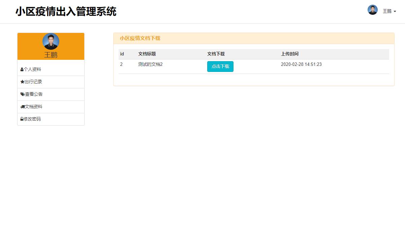
Task: Click the profile photo above 王鹏 in sidebar
Action: click(51, 41)
